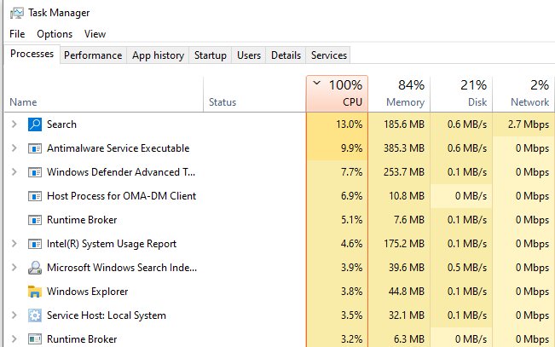Select the Runtime Broker 5.1% process name

(x=82, y=220)
